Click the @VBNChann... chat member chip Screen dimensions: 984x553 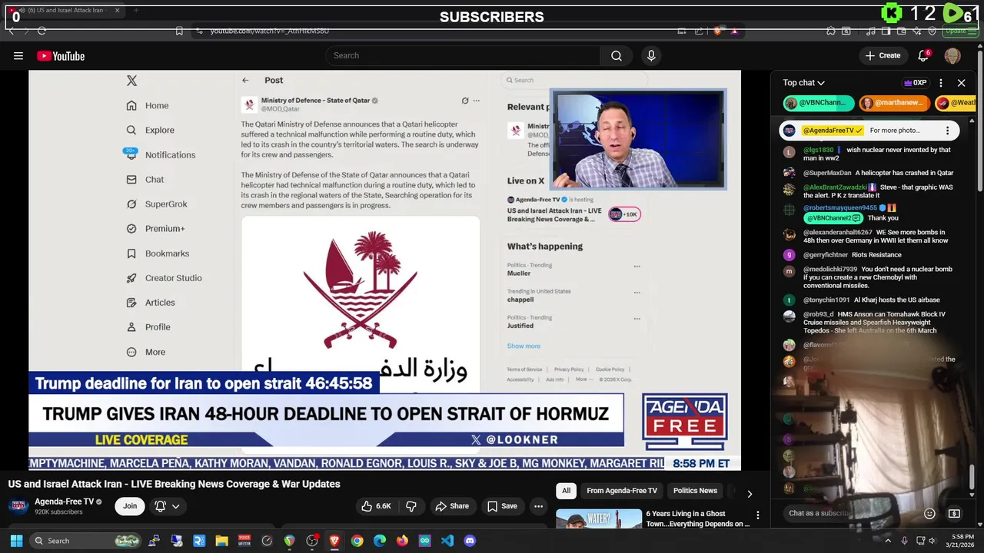coord(819,103)
